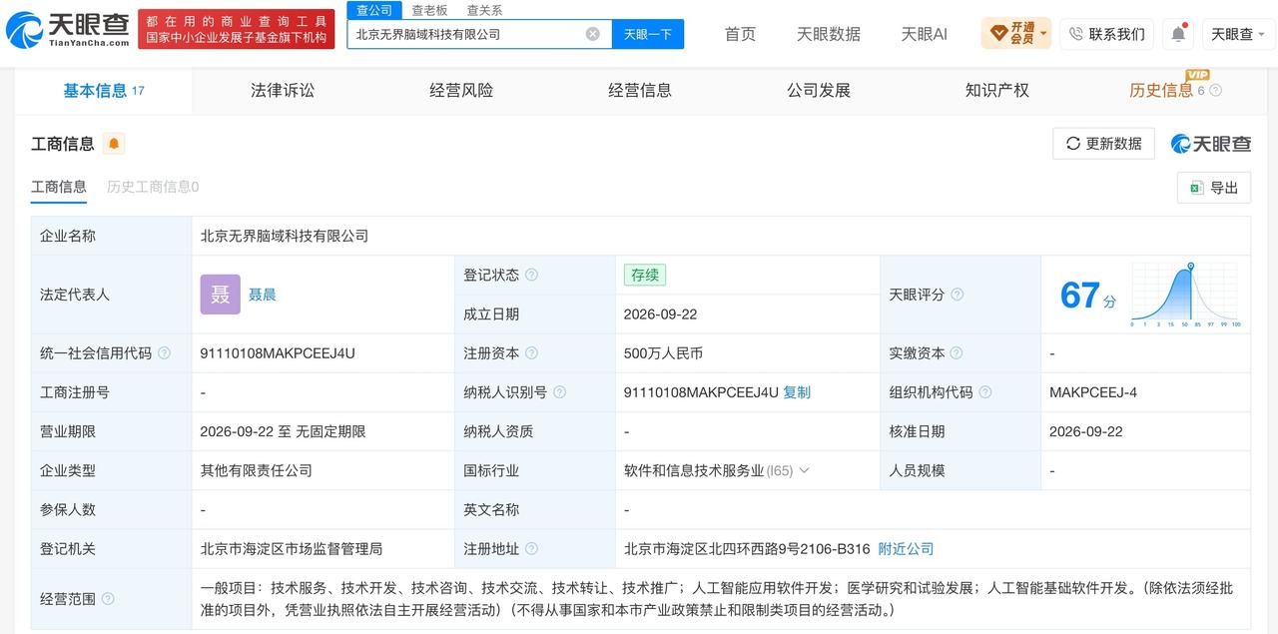The width and height of the screenshot is (1278, 634).
Task: Click the 更新数据 button
Action: [1103, 144]
